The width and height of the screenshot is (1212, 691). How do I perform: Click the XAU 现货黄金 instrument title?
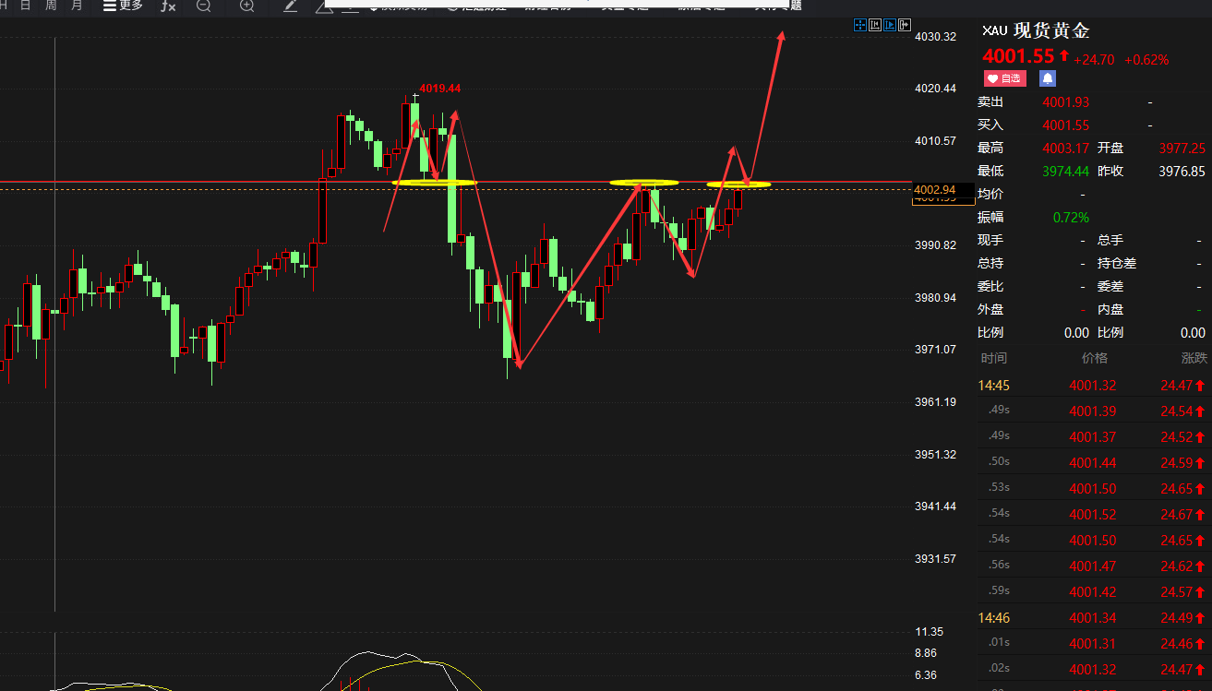tap(1036, 30)
